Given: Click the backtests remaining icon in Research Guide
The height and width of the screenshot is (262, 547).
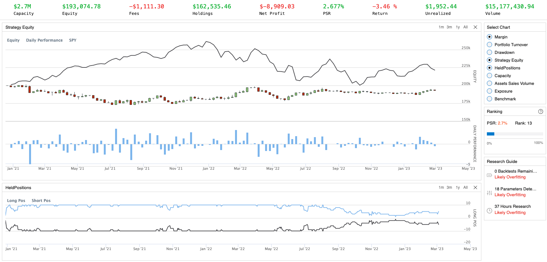Looking at the screenshot, I should click(x=489, y=175).
